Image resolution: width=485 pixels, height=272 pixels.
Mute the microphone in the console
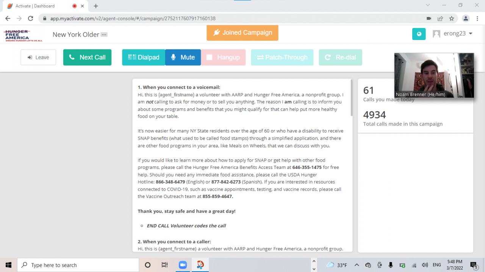183,57
